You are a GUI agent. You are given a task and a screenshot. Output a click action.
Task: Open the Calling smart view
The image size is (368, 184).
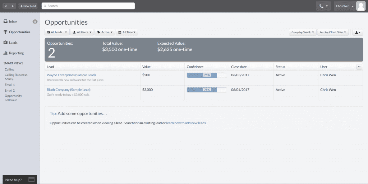[x=9, y=69]
